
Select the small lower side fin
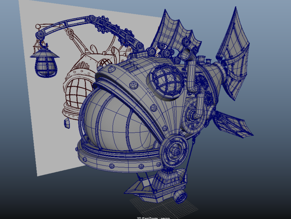(234, 124)
